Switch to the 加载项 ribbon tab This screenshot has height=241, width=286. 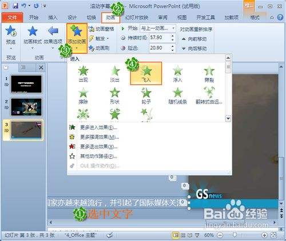231,18
